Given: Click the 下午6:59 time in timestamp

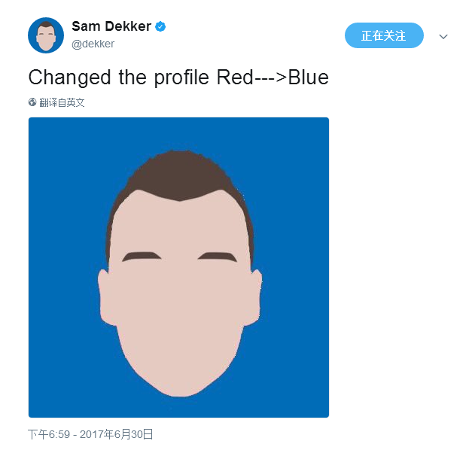Looking at the screenshot, I should [x=49, y=434].
